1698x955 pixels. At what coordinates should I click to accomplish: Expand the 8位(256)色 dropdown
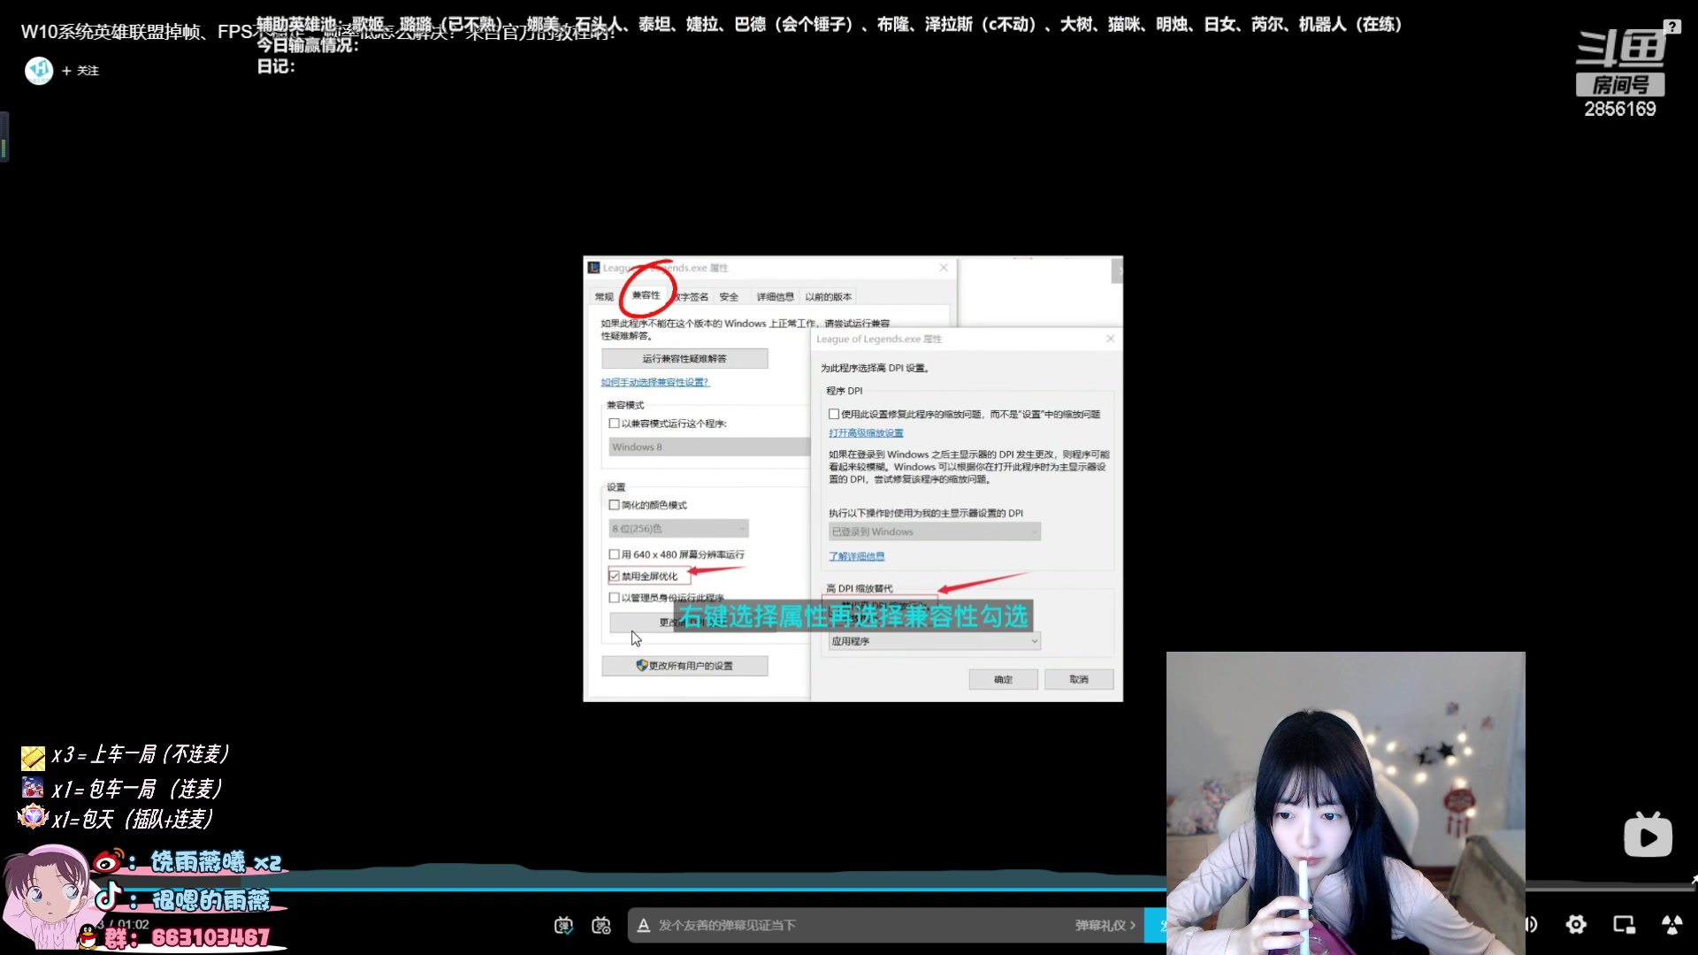(678, 528)
